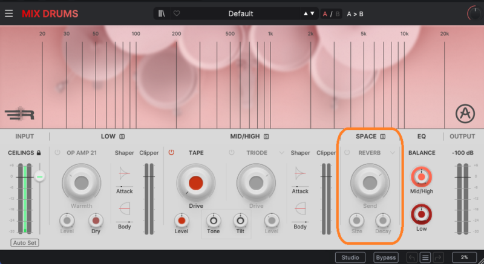Screen dimensions: 484x264
Task: Enable the OP AMP 21 power button
Action: (x=57, y=153)
